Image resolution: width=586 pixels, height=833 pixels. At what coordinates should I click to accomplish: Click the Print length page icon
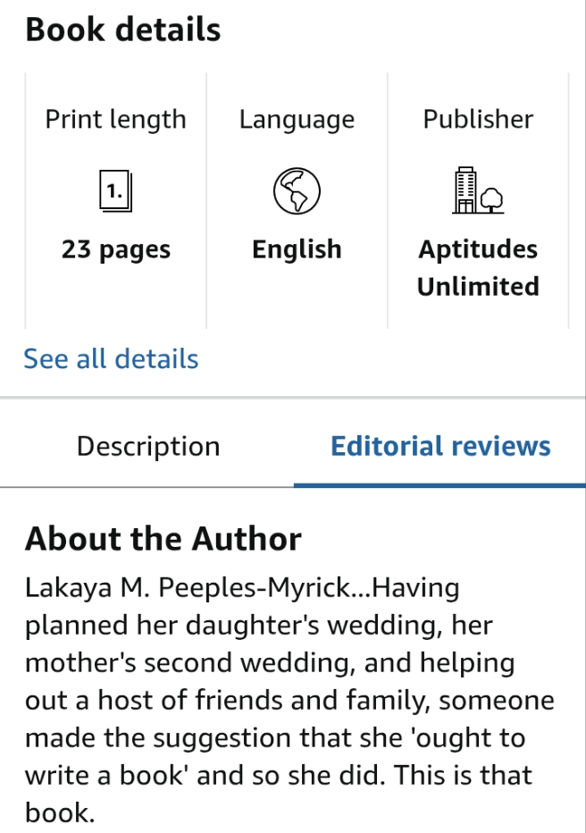115,191
